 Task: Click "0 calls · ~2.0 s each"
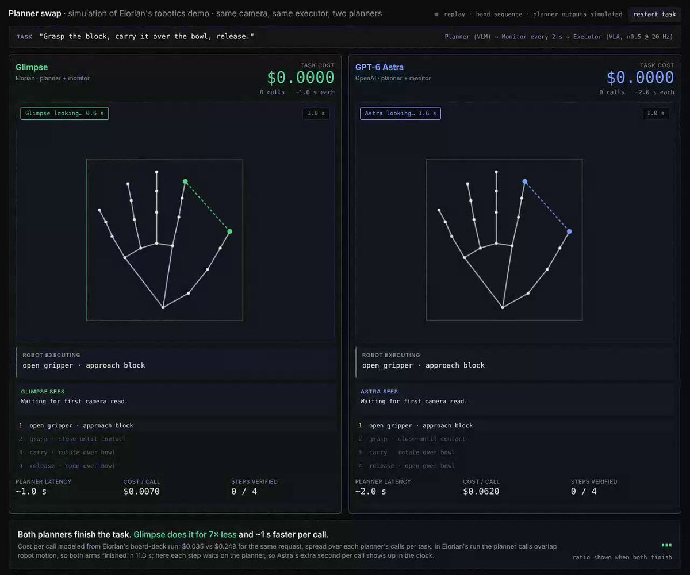tap(637, 92)
